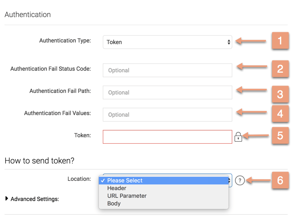
Task: Click the arrow pointing to Authentication Type
Action: coord(251,41)
